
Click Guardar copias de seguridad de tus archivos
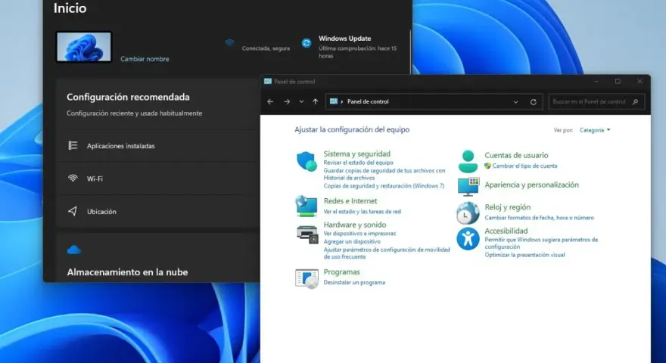[384, 174]
